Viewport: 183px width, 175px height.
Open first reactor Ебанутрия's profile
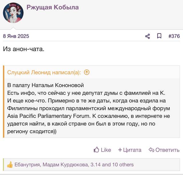coord(27,165)
